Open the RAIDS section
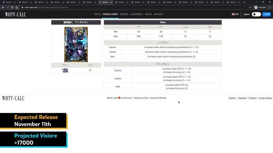Viewport: 273px width, 153px height. click(148, 14)
